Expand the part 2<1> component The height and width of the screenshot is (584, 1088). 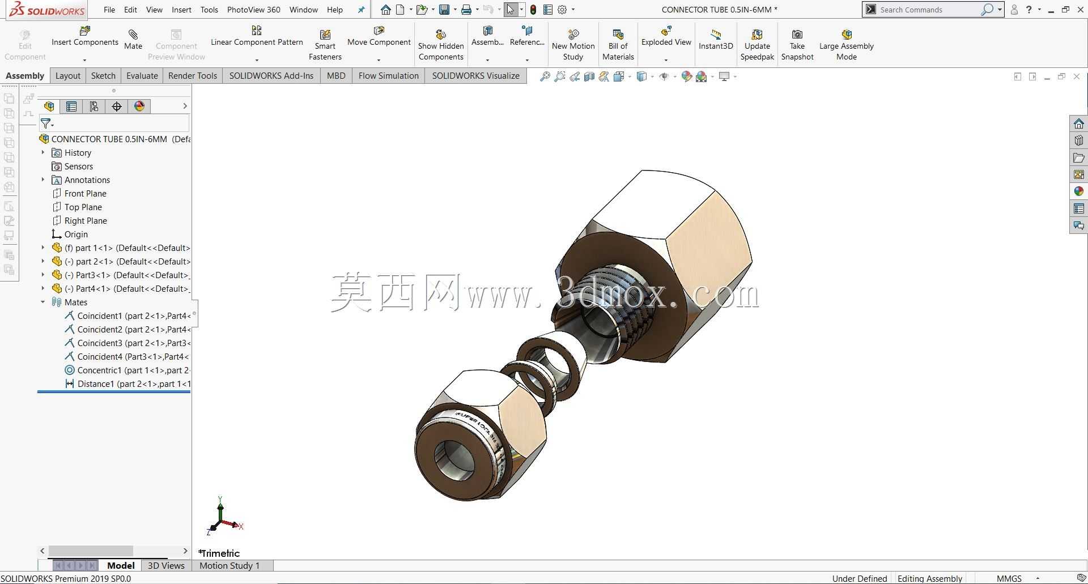(x=42, y=261)
